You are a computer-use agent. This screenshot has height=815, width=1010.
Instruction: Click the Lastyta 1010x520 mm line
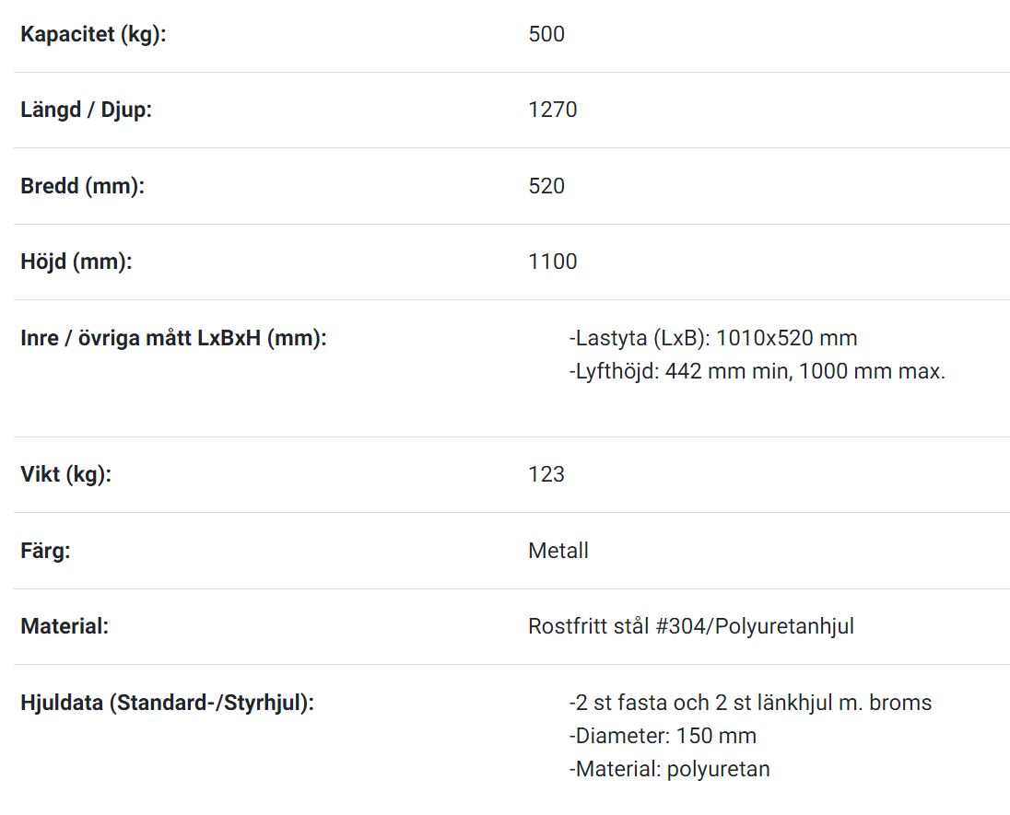[713, 338]
